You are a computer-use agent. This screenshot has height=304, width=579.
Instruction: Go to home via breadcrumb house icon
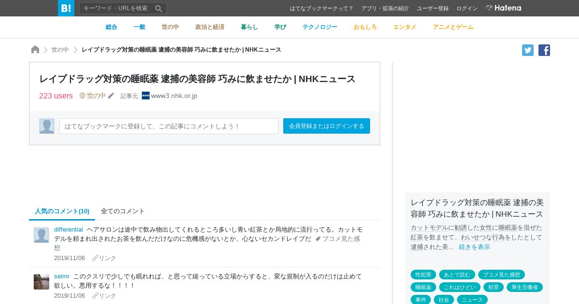[x=35, y=50]
